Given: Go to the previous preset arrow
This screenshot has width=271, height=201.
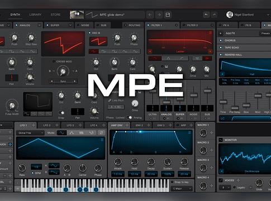Looking at the screenshot, I should coord(150,15).
